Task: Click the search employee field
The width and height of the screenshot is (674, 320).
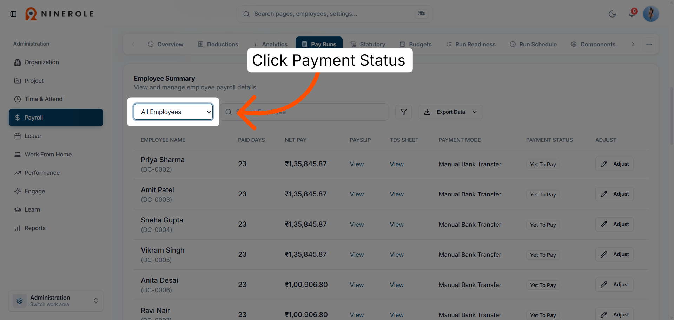Action: pos(304,112)
